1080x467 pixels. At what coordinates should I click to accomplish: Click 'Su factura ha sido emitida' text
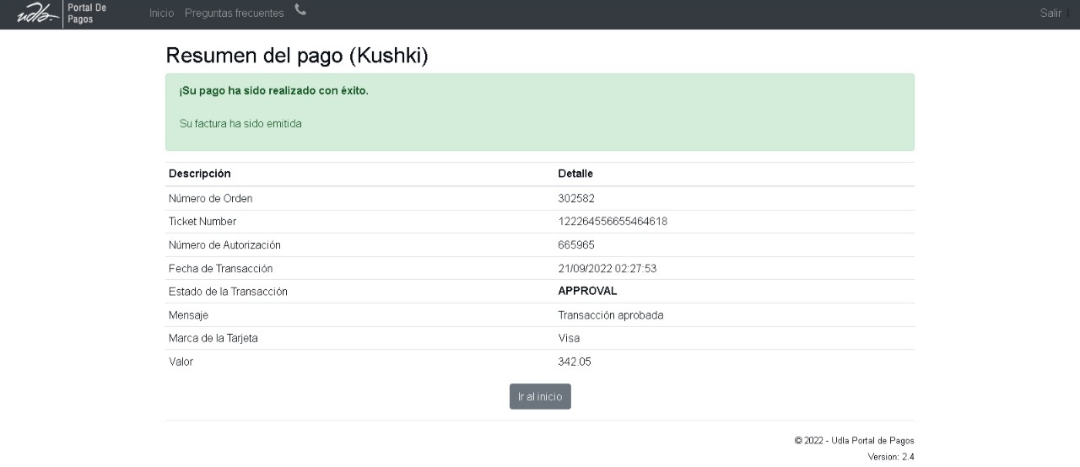240,124
